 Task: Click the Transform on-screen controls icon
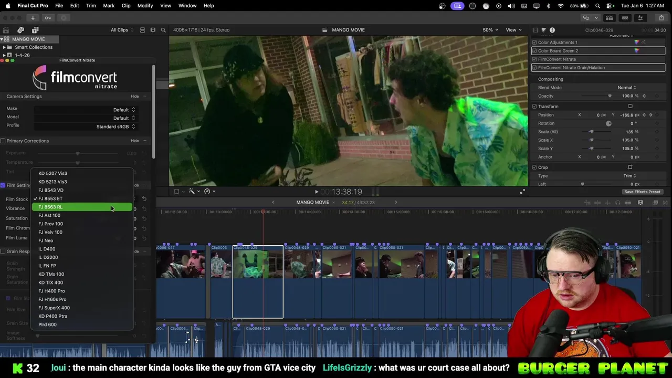[x=630, y=107]
